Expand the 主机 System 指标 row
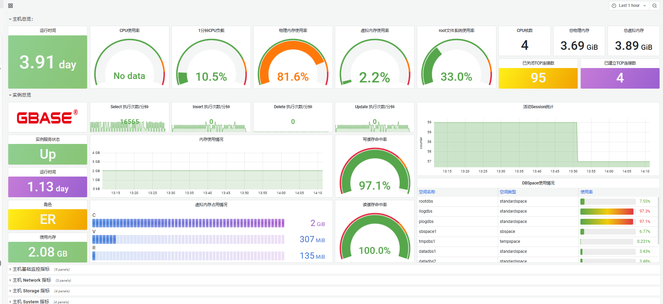Image resolution: width=663 pixels, height=304 pixels. pos(31,302)
